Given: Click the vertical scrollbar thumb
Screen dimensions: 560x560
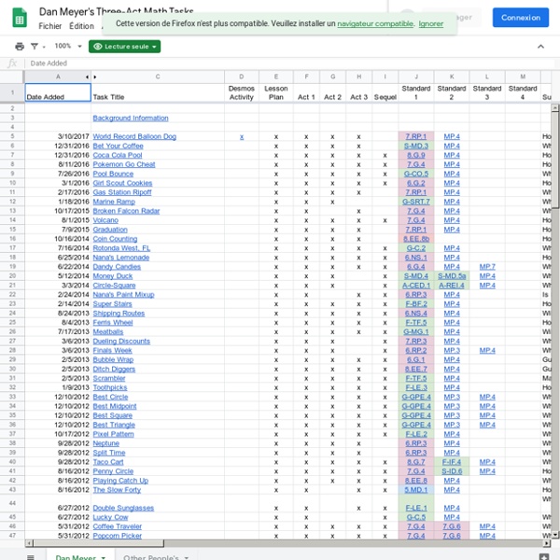Looking at the screenshot, I should [x=555, y=160].
